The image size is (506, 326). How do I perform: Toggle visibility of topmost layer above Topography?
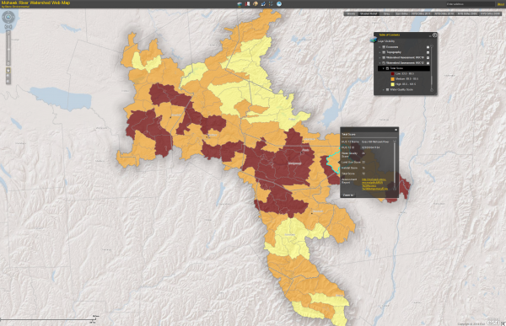coord(384,47)
